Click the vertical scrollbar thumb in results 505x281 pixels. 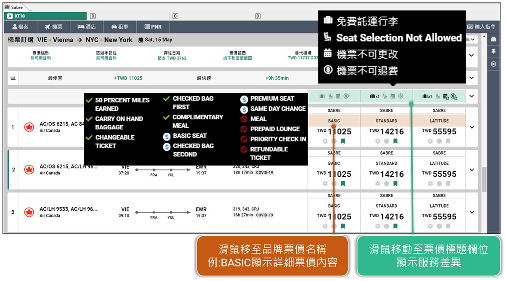click(484, 179)
